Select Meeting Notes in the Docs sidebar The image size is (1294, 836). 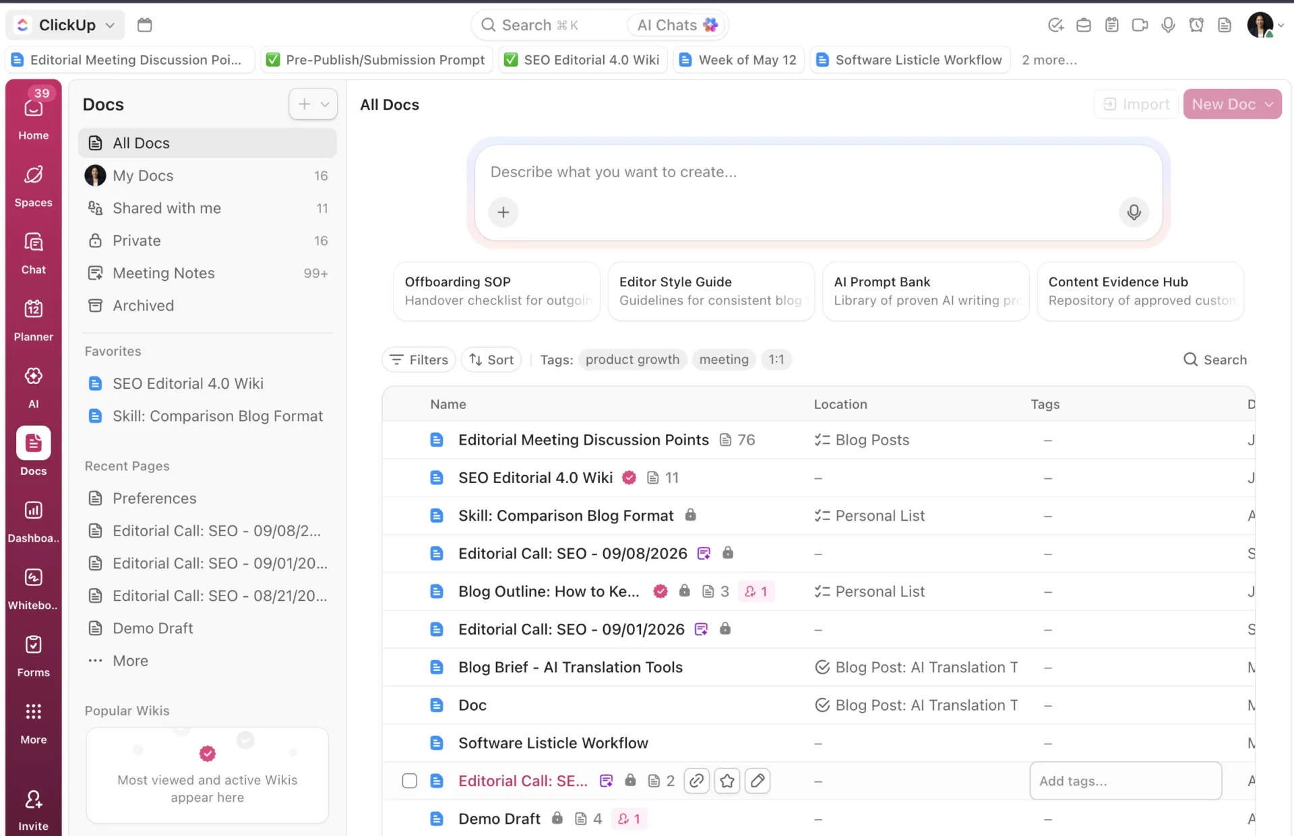click(208, 273)
